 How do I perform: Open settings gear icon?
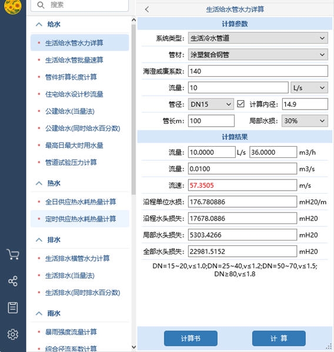[x=13, y=334]
